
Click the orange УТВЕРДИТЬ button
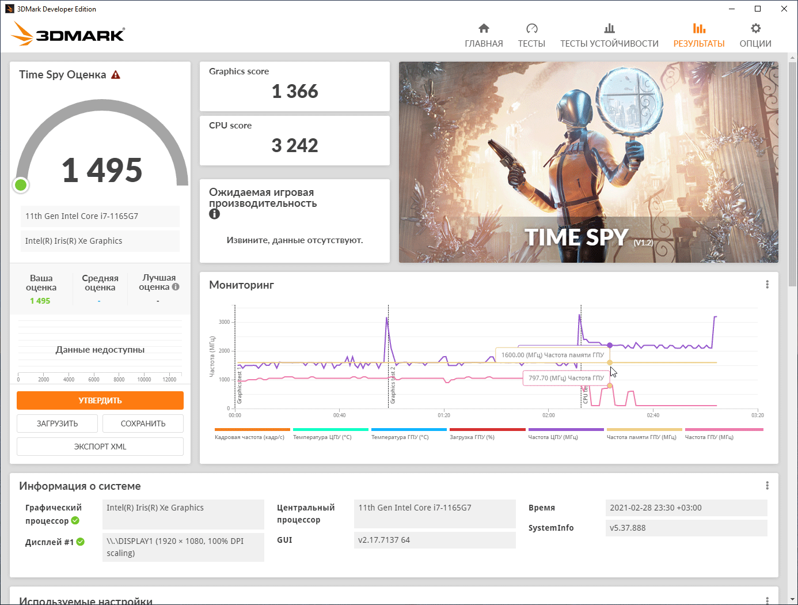coord(100,400)
